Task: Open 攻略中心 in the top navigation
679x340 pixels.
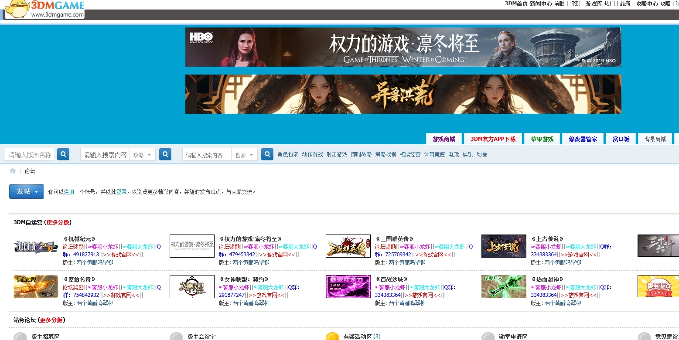Action: pyautogui.click(x=647, y=3)
